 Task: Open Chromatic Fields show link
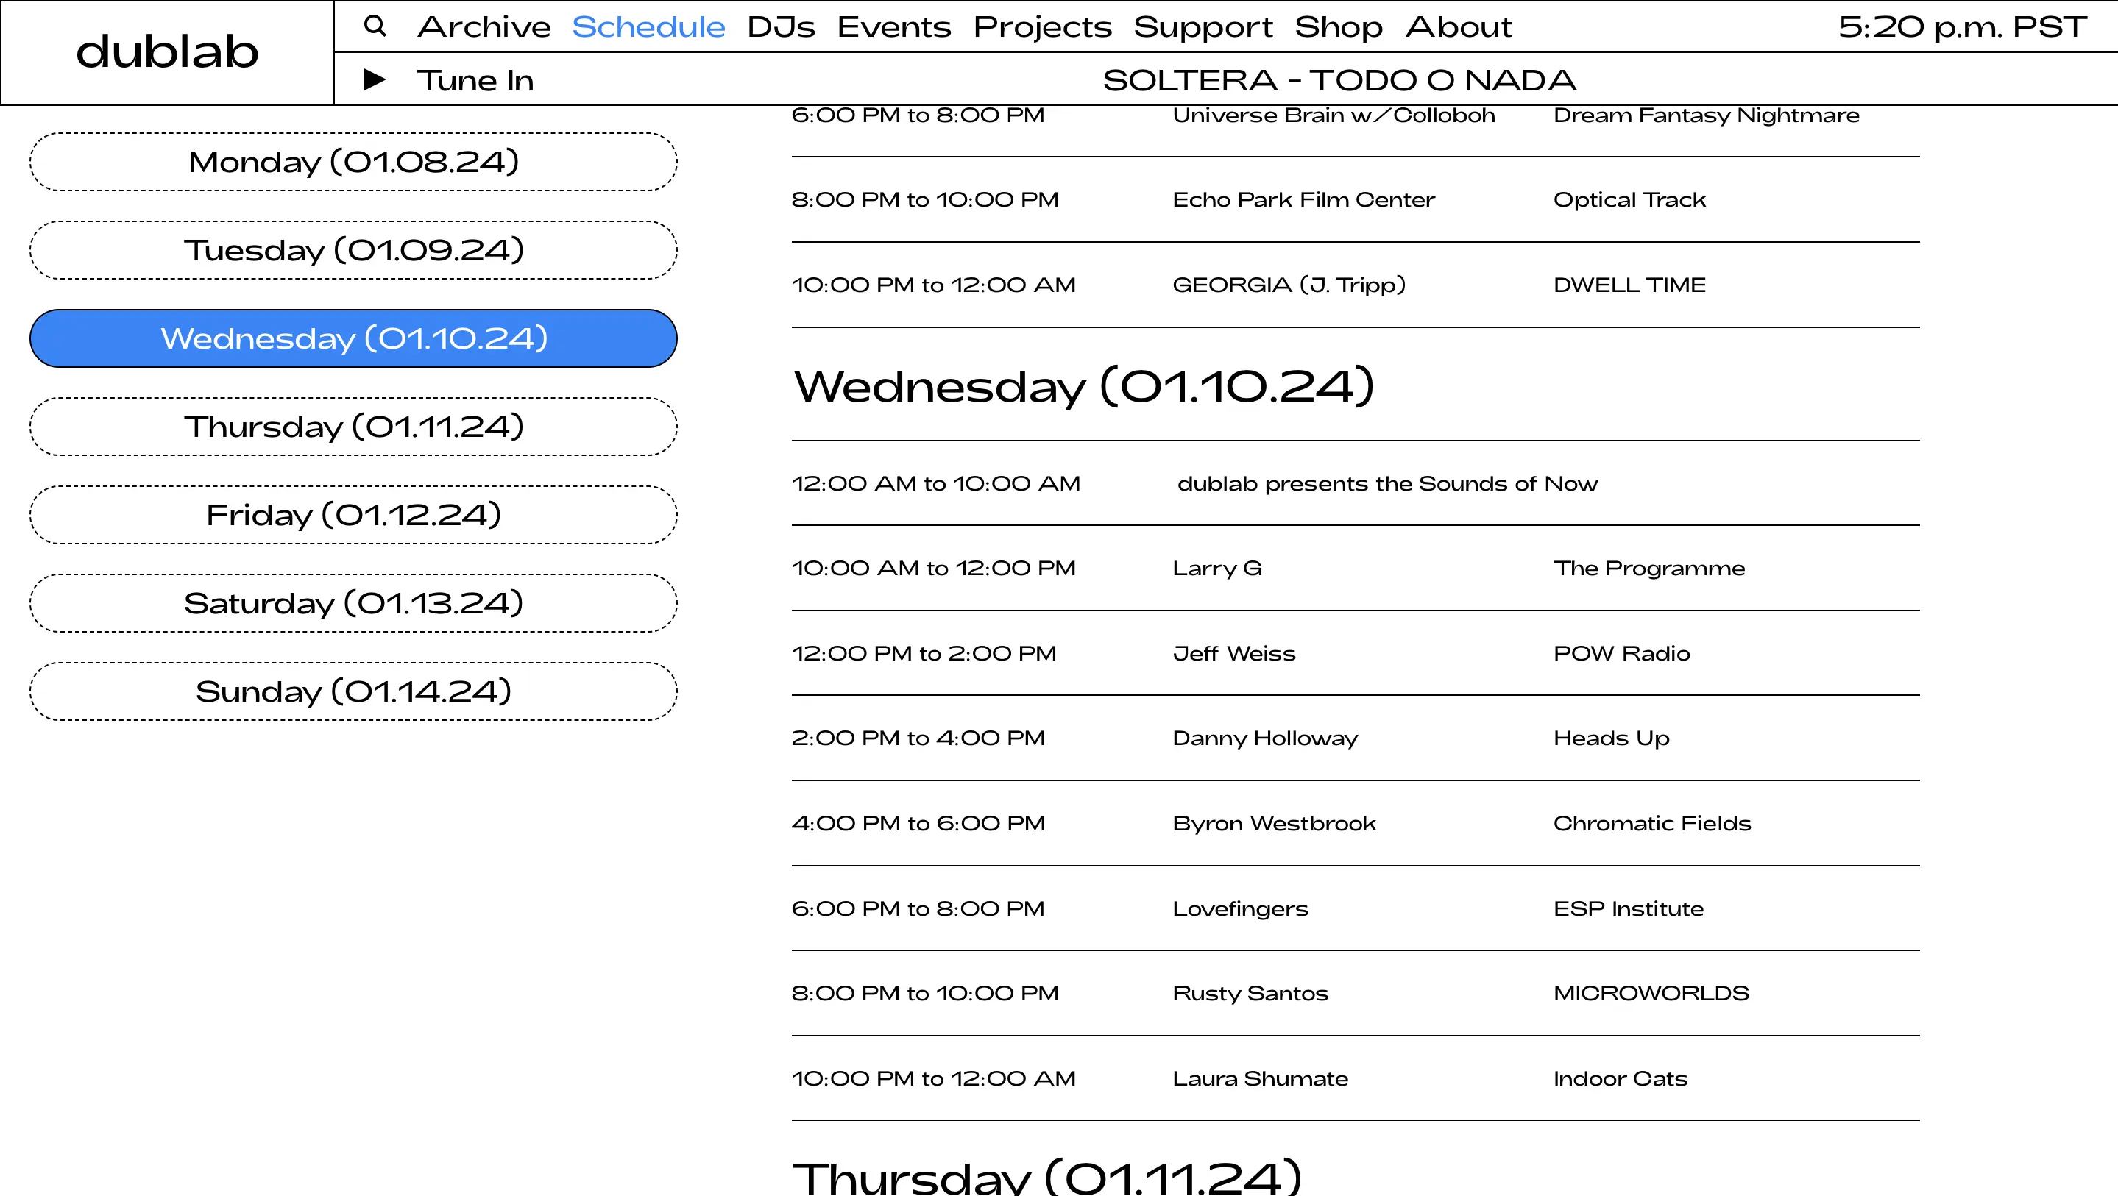pyautogui.click(x=1652, y=824)
